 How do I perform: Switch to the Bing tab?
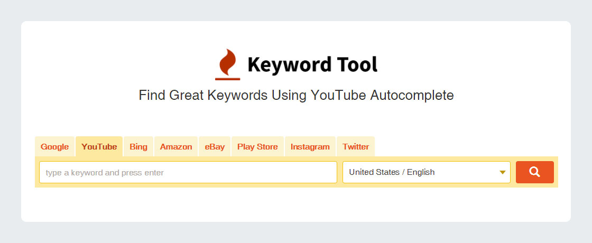click(x=138, y=146)
